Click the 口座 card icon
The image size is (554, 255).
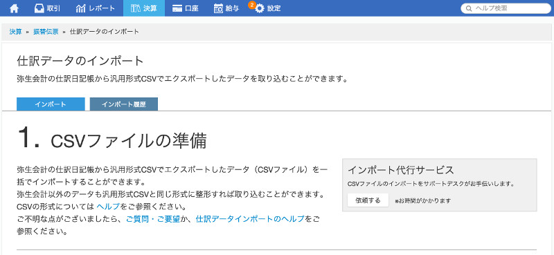point(177,9)
